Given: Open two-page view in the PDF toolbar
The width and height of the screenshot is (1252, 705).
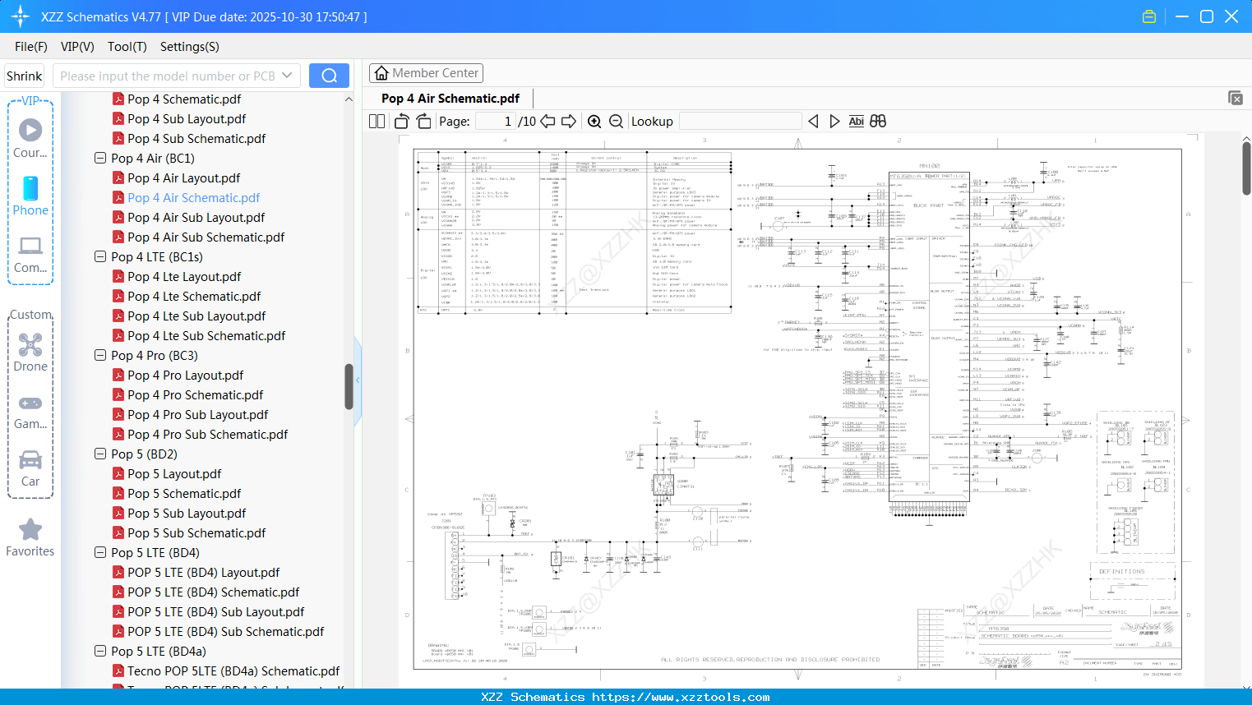Looking at the screenshot, I should 377,121.
